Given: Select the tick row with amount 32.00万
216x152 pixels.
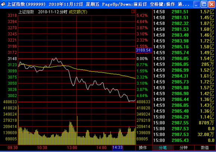Looking at the screenshot, I should point(184,135).
